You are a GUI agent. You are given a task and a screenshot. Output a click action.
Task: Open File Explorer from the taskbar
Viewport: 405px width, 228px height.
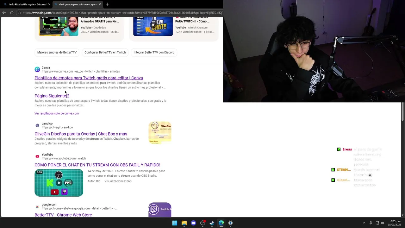tap(184, 223)
